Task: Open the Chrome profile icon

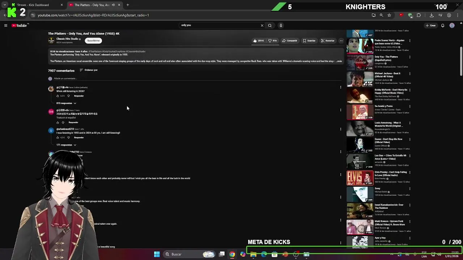Action: pos(449,15)
